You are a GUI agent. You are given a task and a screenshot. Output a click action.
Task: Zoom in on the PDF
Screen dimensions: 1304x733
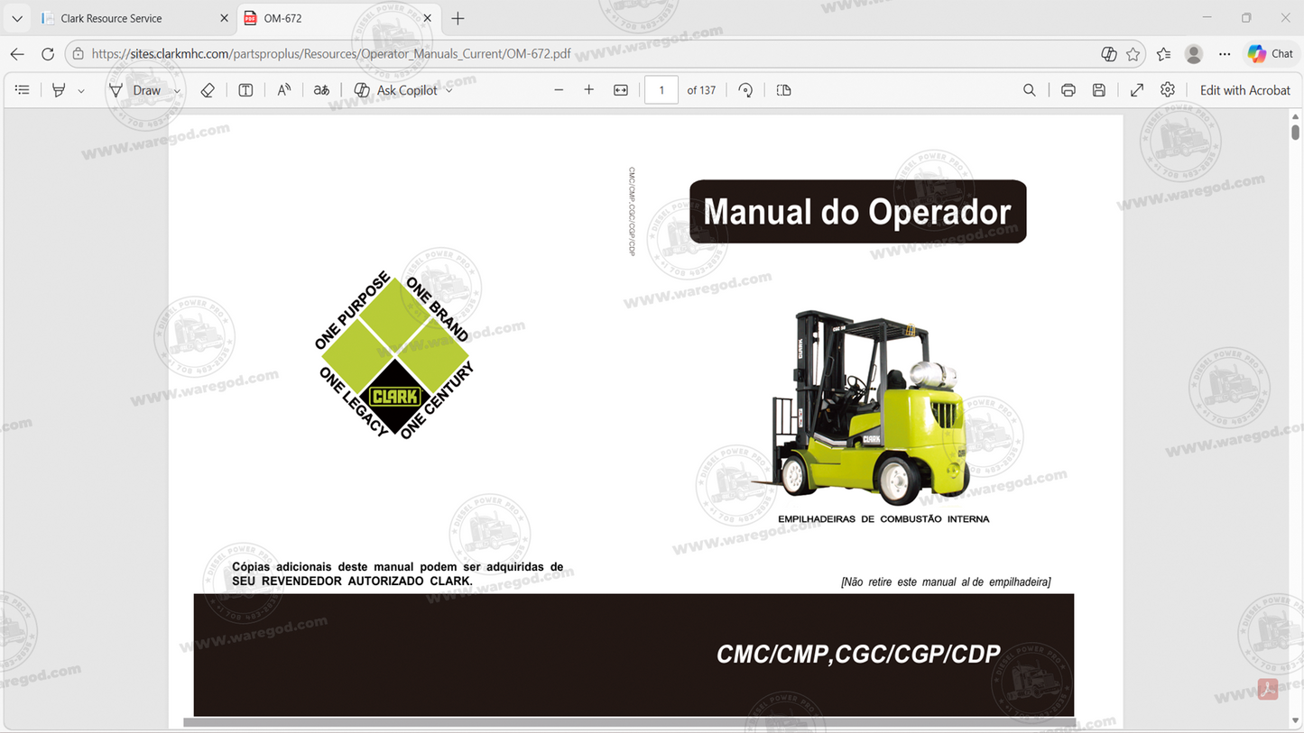click(589, 90)
